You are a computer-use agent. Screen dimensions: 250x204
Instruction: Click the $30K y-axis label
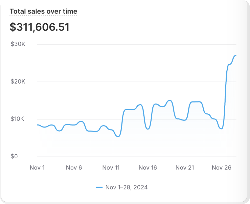18,44
